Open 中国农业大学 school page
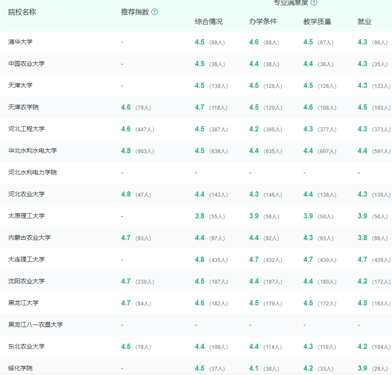Image resolution: width=392 pixels, height=375 pixels. pos(26,64)
